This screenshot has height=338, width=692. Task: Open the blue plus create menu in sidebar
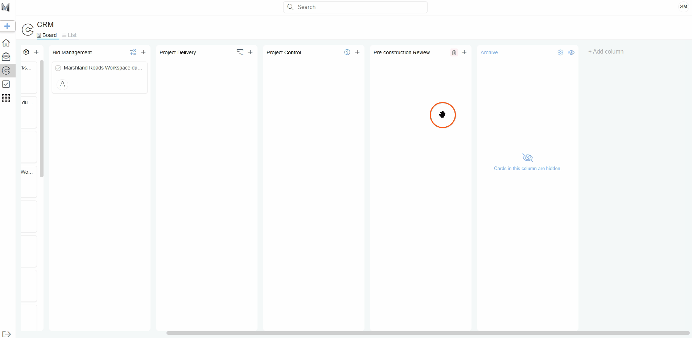point(7,26)
